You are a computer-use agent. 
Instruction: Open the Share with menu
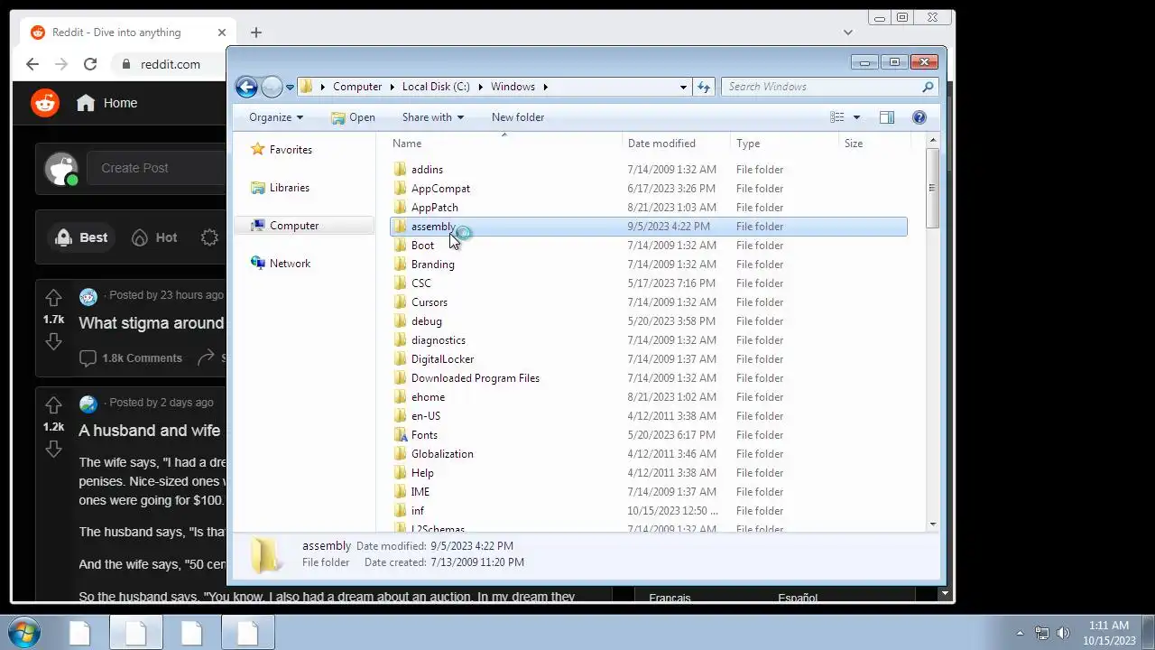[x=432, y=117]
